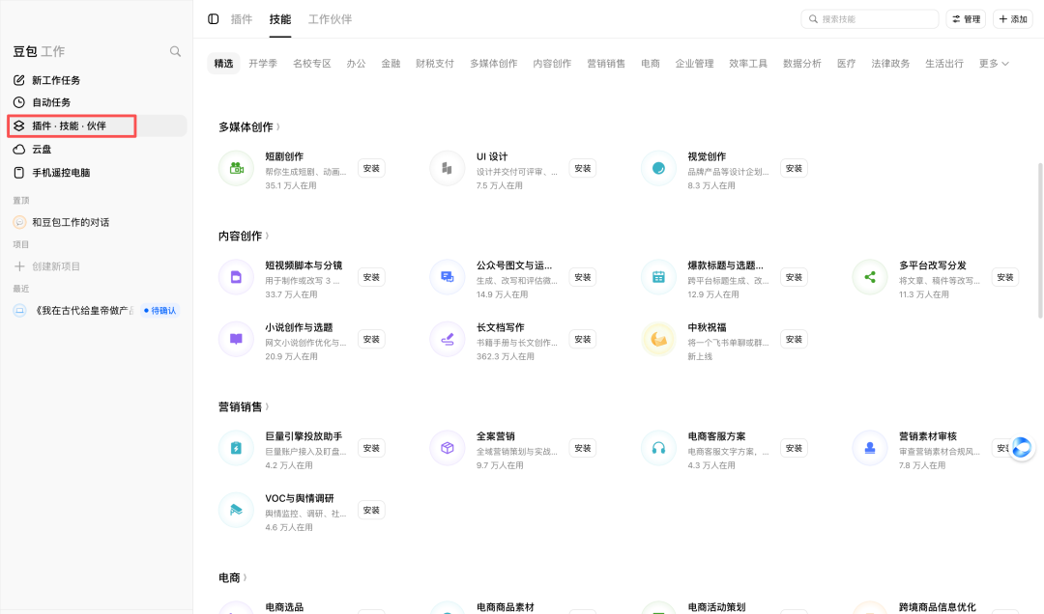Click the 添加 button
The height and width of the screenshot is (614, 1044).
(1013, 19)
